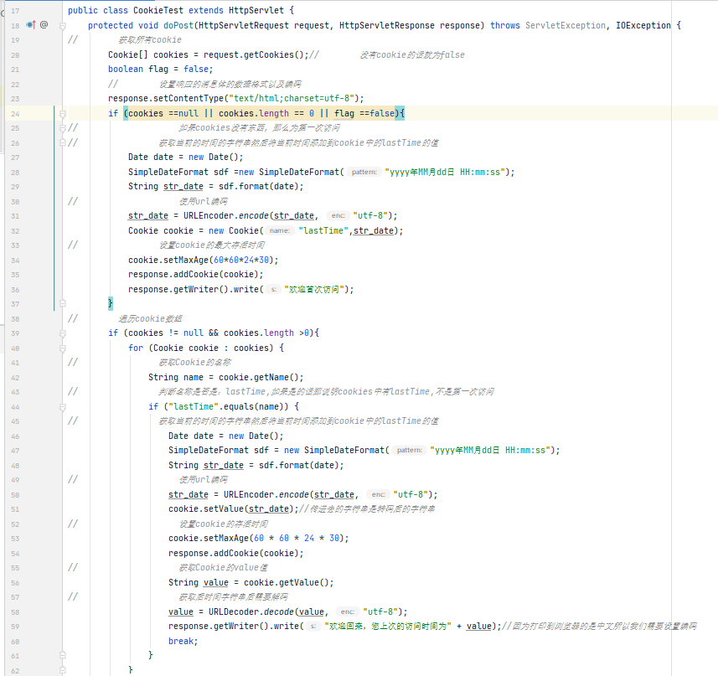Click the fold end marker on line 61

63,655
